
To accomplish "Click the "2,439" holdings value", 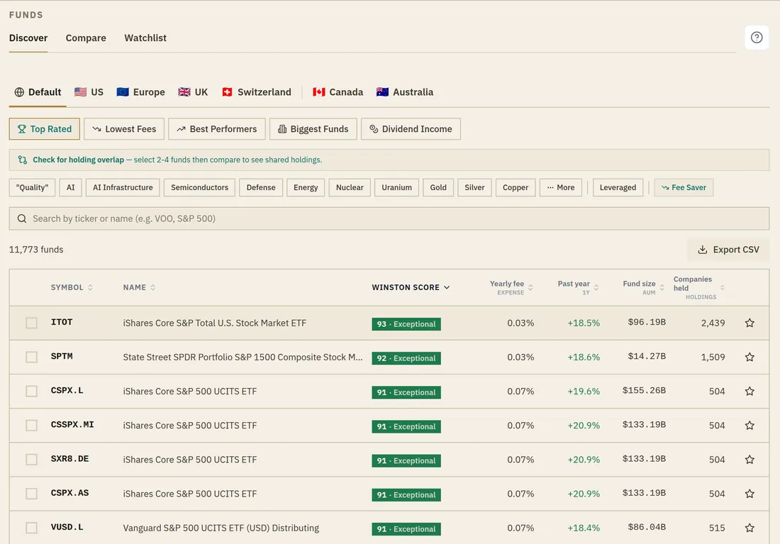I will point(713,323).
